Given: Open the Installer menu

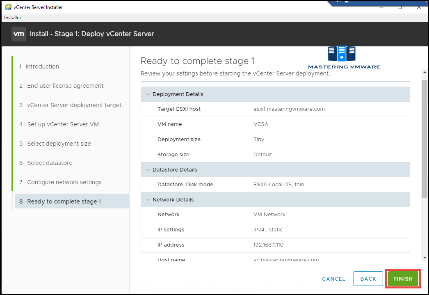Looking at the screenshot, I should tap(12, 18).
